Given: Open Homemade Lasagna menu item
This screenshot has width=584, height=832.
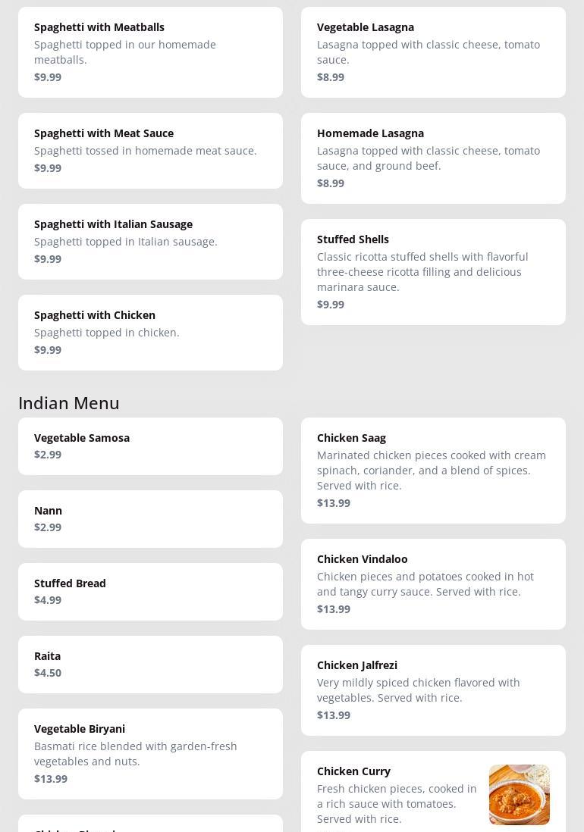Looking at the screenshot, I should [433, 158].
